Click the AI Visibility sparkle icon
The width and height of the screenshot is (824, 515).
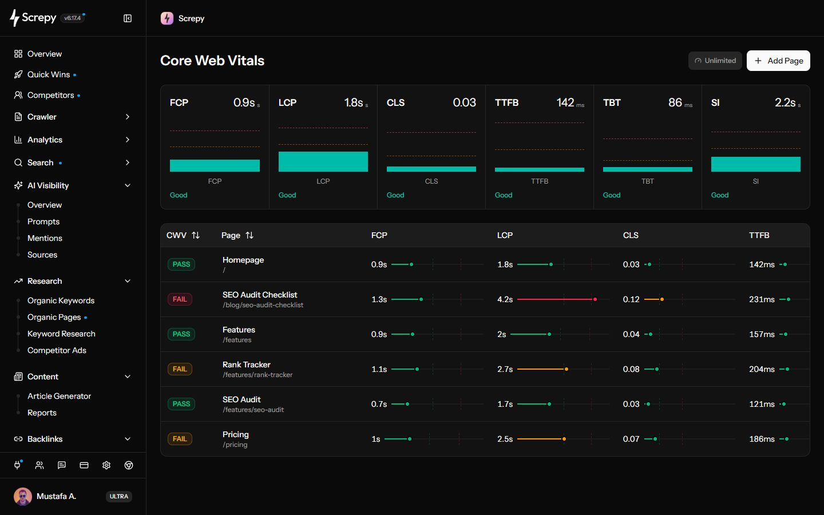[x=18, y=185]
